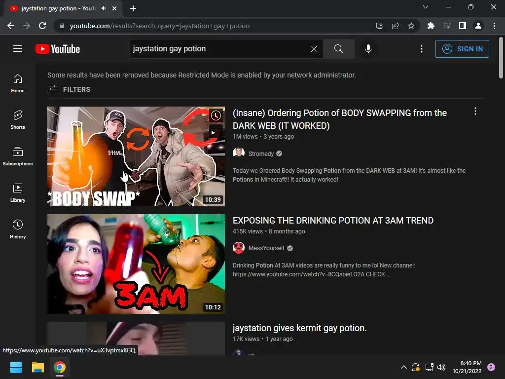505x379 pixels.
Task: Open the tab search chevron
Action: (426, 7)
